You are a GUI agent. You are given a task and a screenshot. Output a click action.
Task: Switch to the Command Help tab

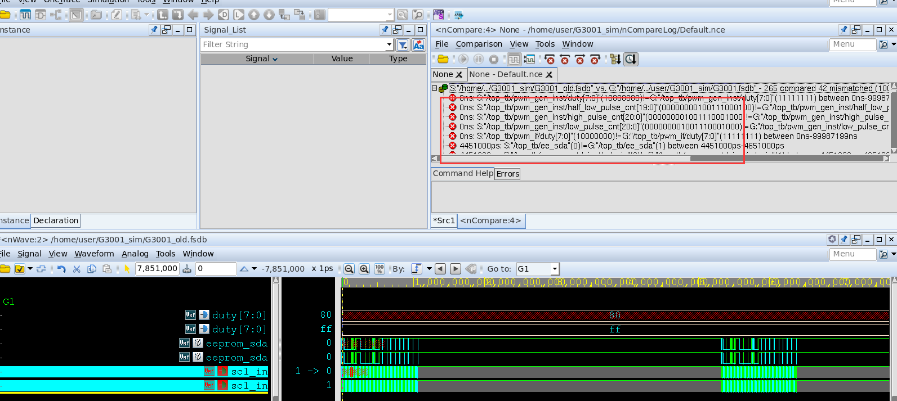tap(463, 173)
